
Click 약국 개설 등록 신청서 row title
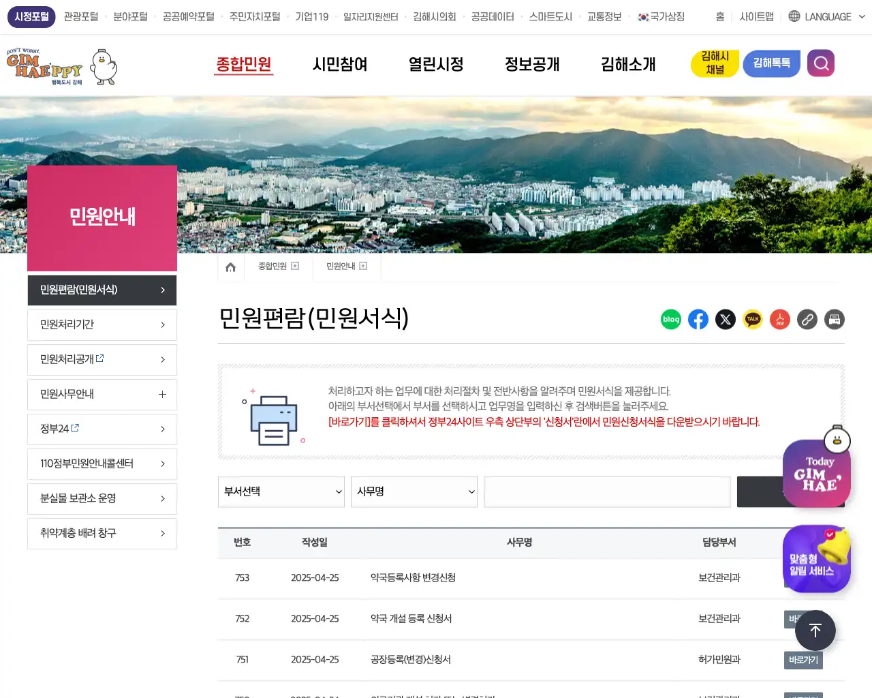[x=411, y=619]
